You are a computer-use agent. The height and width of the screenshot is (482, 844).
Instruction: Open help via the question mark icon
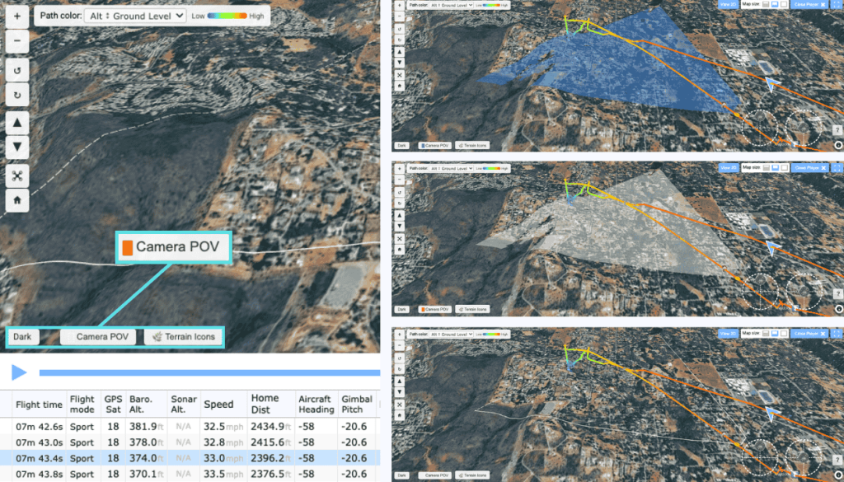(x=837, y=130)
